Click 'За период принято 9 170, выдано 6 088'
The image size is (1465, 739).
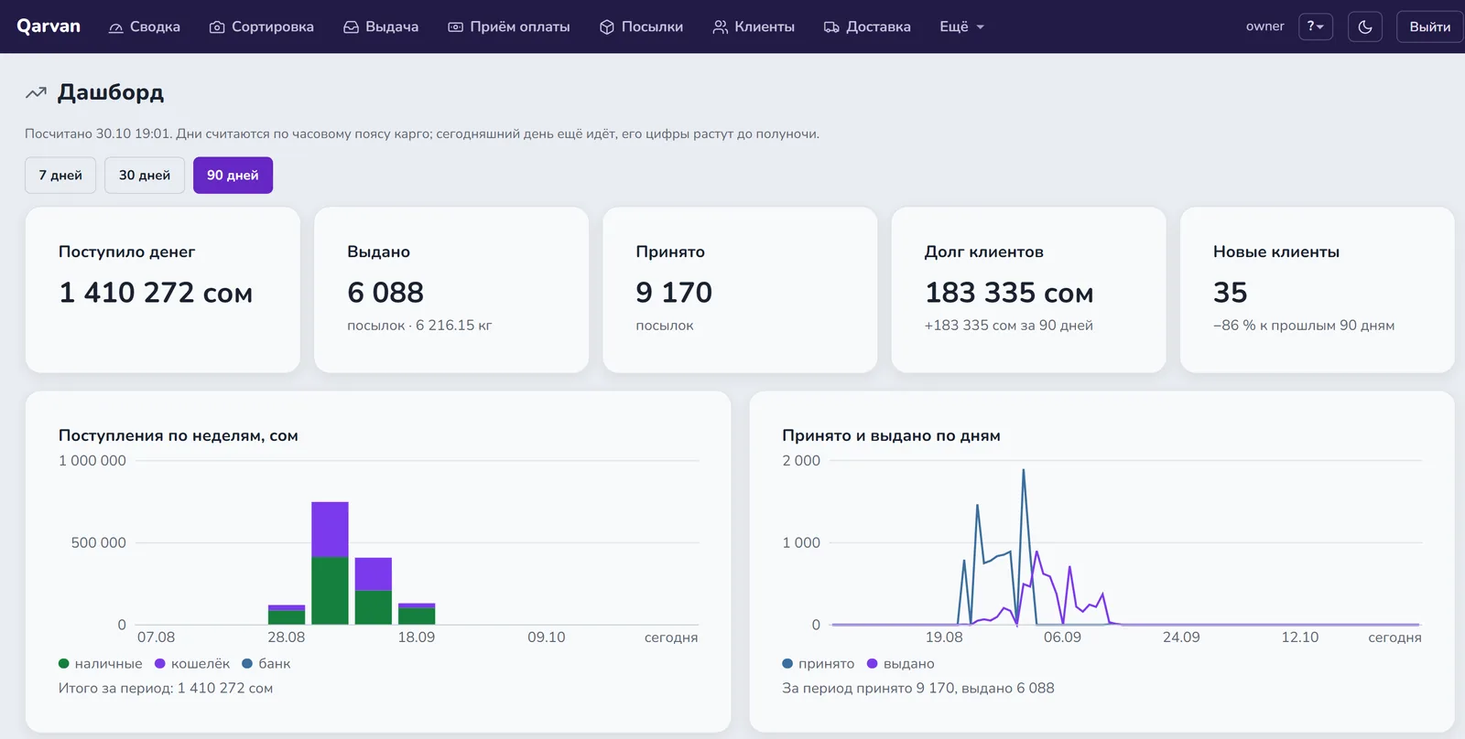click(x=918, y=689)
